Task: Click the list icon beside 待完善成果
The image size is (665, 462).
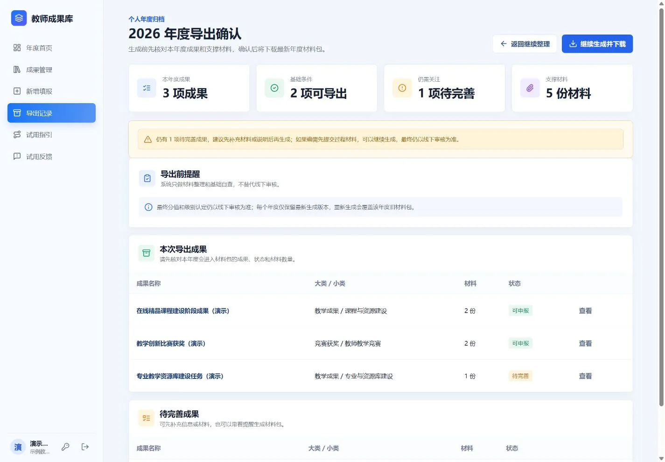Action: 146,418
